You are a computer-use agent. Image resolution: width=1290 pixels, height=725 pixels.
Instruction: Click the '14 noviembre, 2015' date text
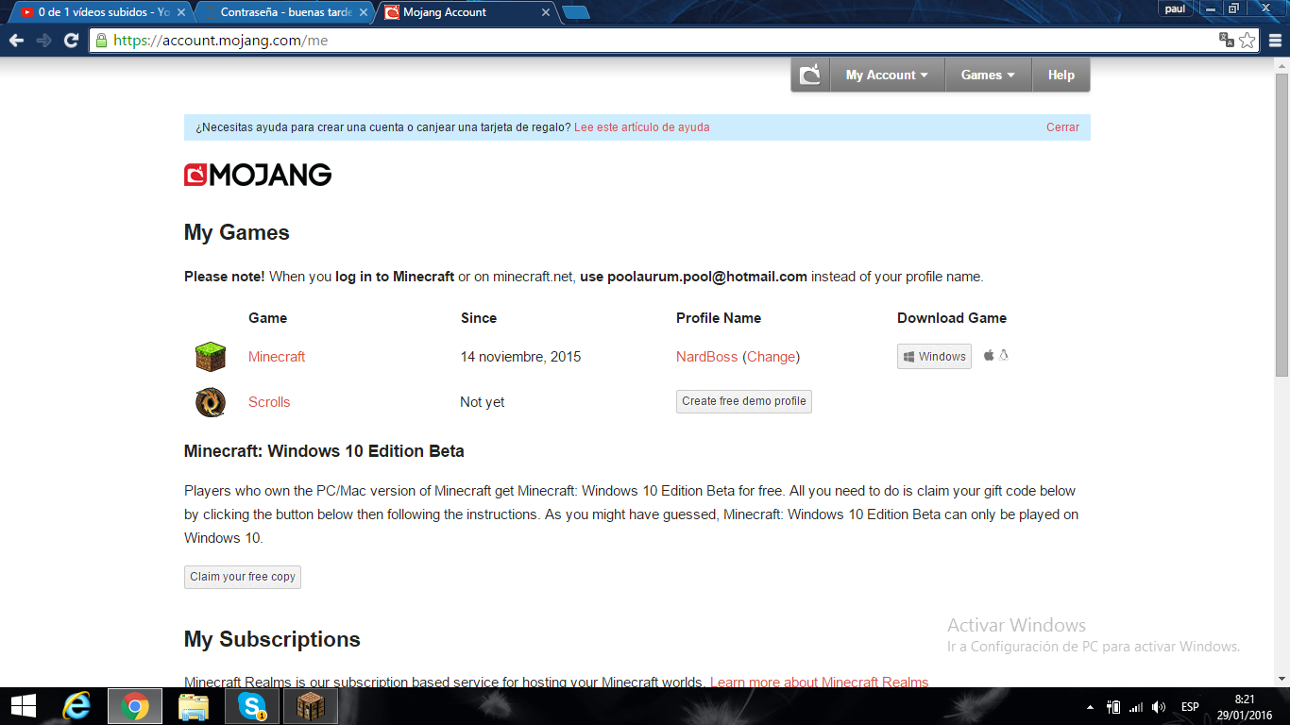[520, 357]
